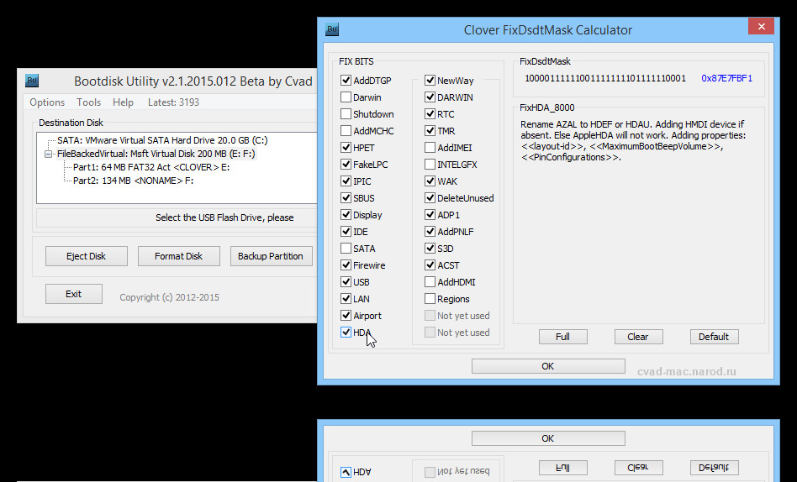Toggle the ADP1 checkbox
The image size is (797, 482).
click(x=430, y=215)
